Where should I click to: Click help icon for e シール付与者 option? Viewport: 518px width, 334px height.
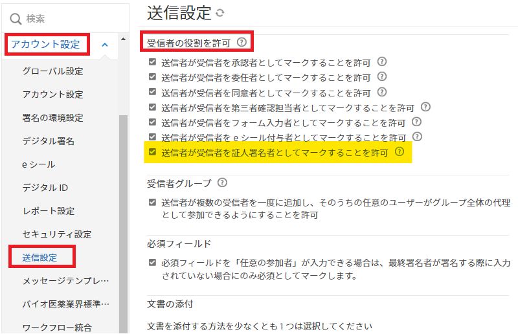pos(418,137)
